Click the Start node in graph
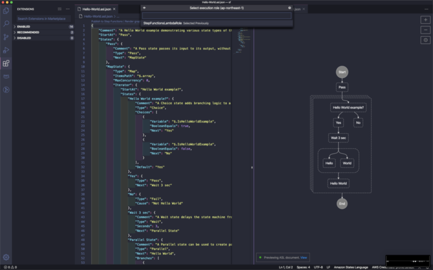 pyautogui.click(x=342, y=72)
